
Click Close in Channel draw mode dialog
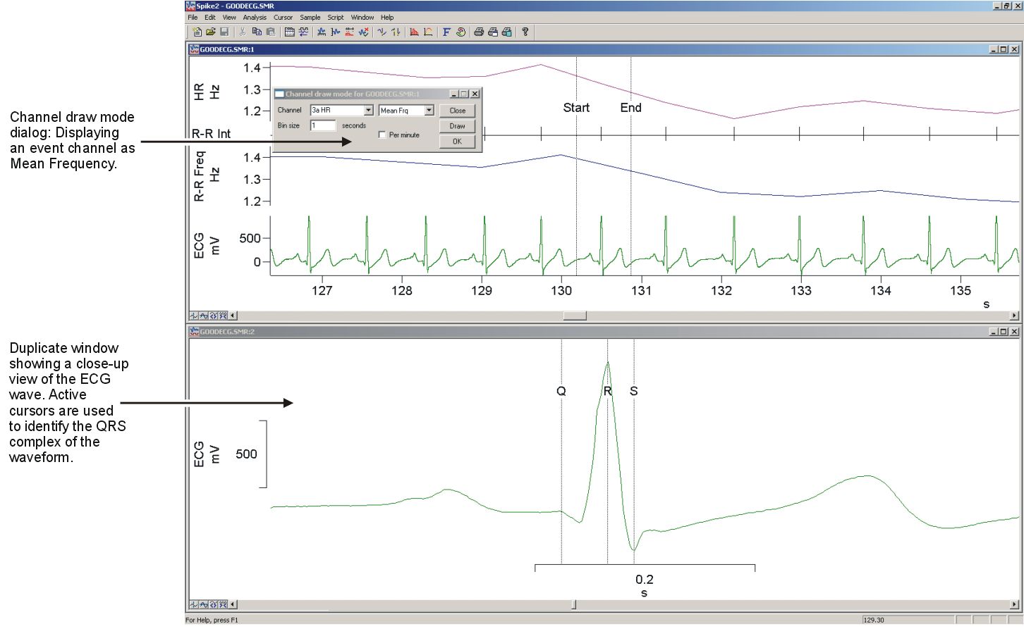[458, 111]
